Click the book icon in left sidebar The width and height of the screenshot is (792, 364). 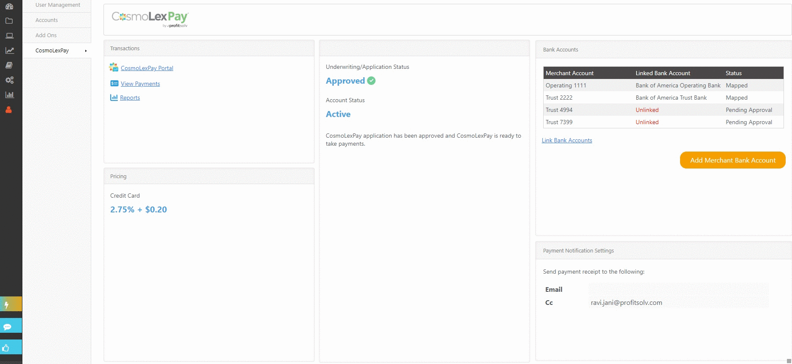click(x=9, y=65)
